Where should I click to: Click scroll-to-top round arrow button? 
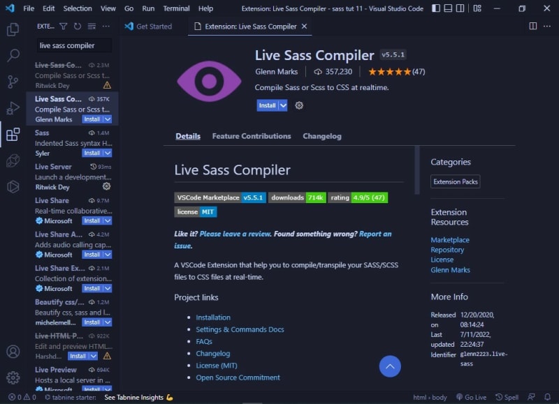[390, 366]
